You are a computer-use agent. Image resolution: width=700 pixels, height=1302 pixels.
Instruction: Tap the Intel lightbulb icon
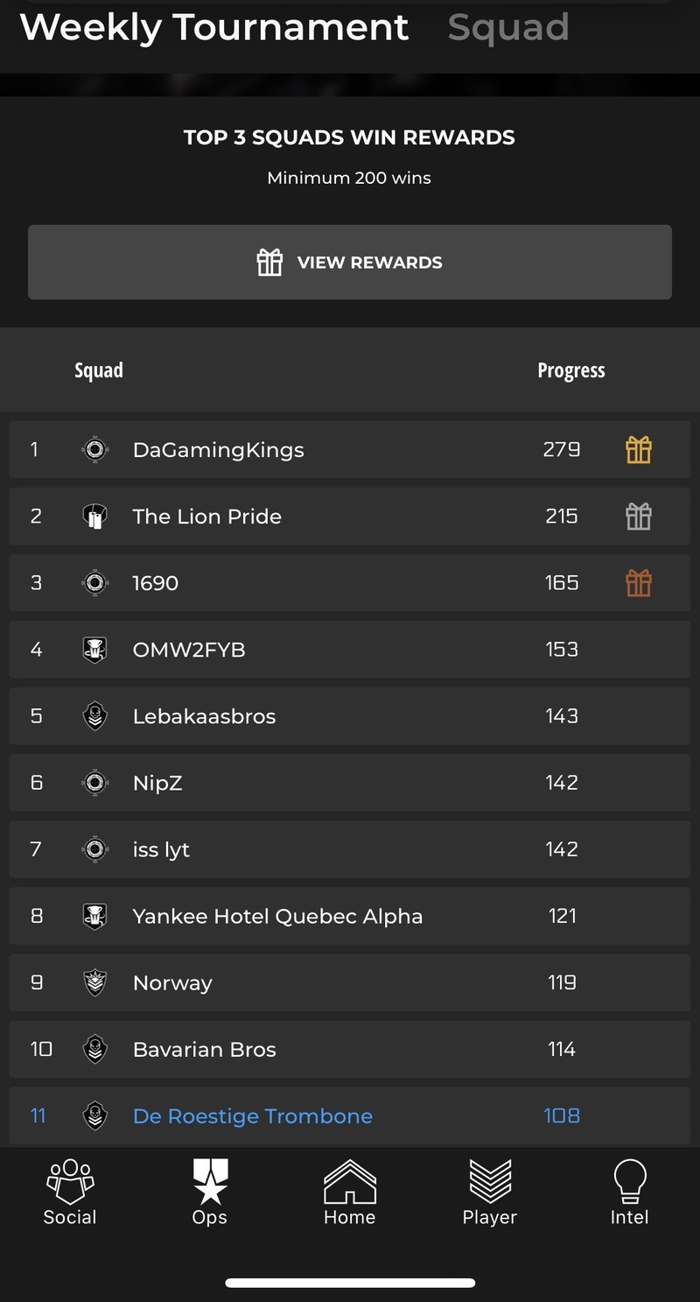[630, 1180]
